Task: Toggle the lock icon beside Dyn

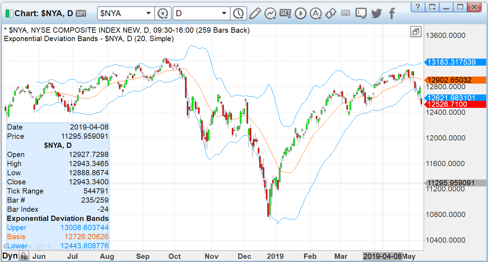Action: coord(24,256)
